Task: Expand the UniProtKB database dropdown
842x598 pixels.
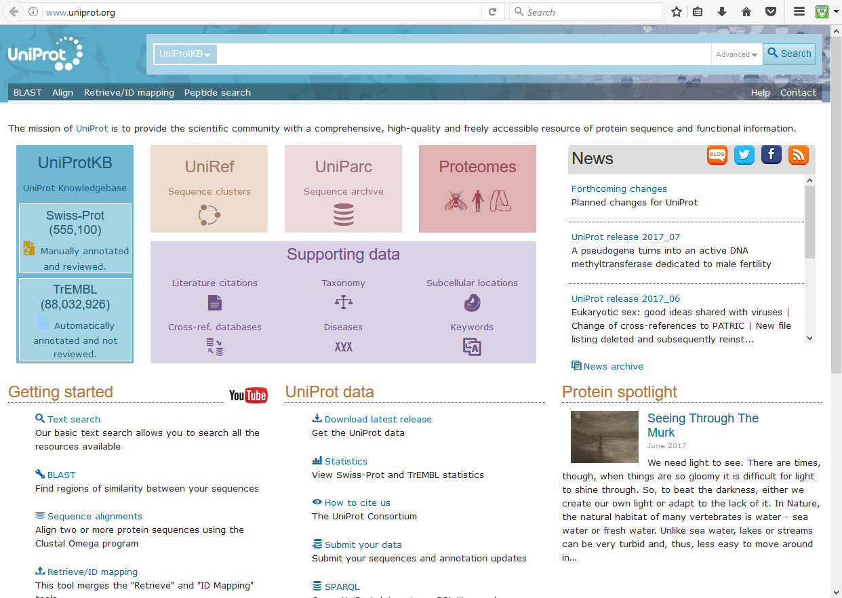Action: pos(185,54)
